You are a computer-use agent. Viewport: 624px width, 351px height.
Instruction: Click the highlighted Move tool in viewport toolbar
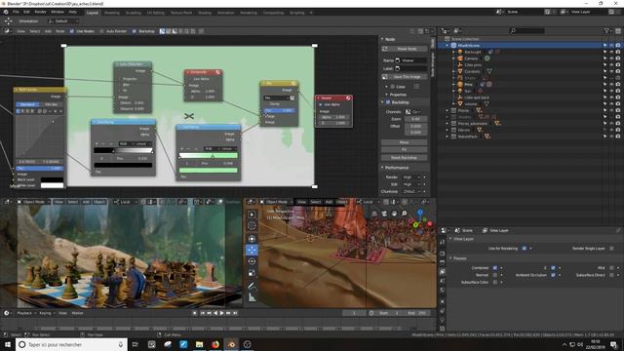pos(252,250)
